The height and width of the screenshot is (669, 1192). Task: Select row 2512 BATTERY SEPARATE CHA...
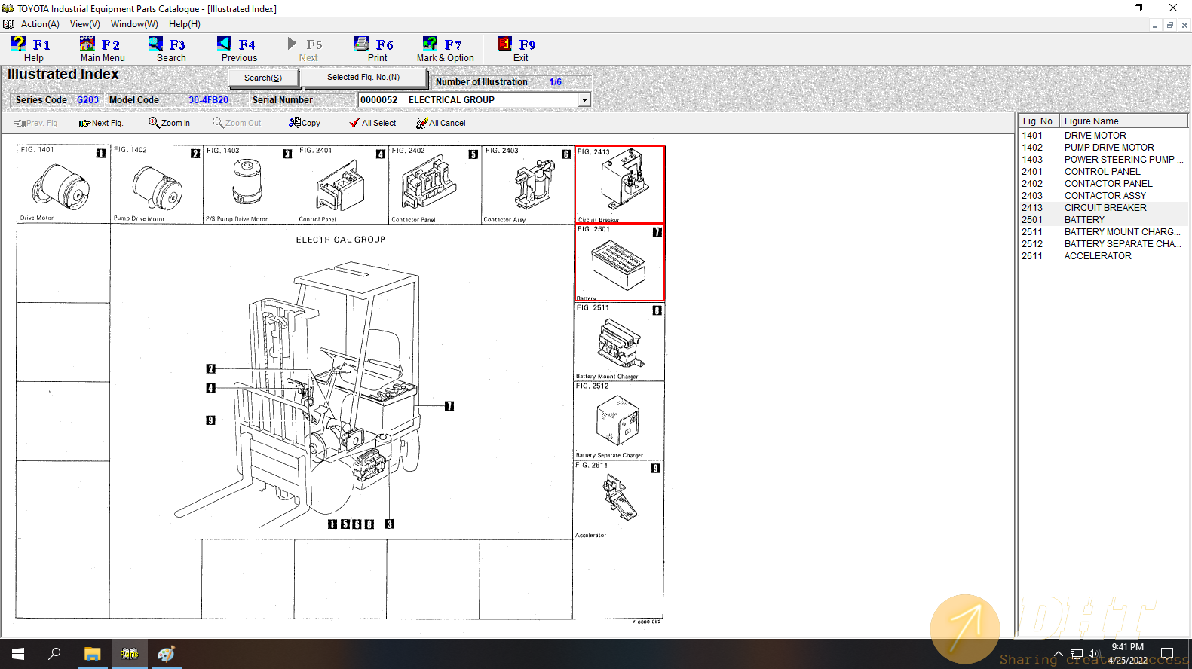[1102, 244]
